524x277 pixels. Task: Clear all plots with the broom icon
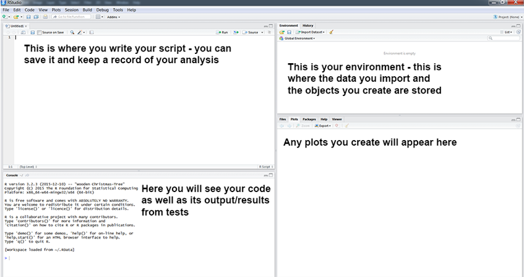tap(347, 125)
